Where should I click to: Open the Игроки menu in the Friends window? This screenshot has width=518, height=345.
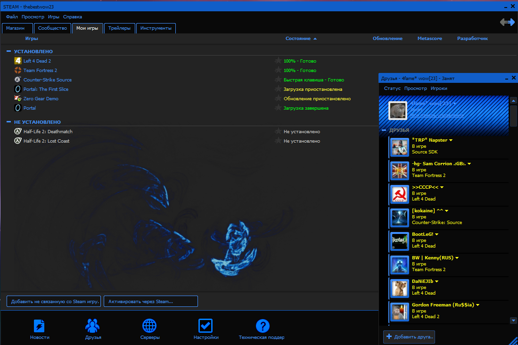[x=439, y=88]
